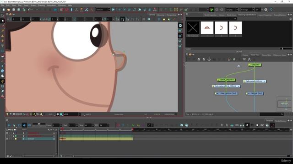This screenshot has height=164, width=293.
Task: Switch to the Drawing Substitutions tab
Action: [x=247, y=15]
